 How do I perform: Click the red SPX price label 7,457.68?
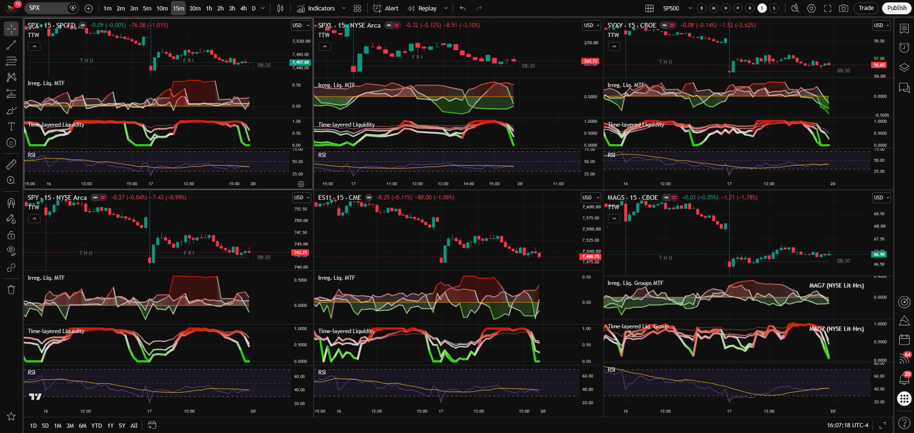pyautogui.click(x=300, y=62)
